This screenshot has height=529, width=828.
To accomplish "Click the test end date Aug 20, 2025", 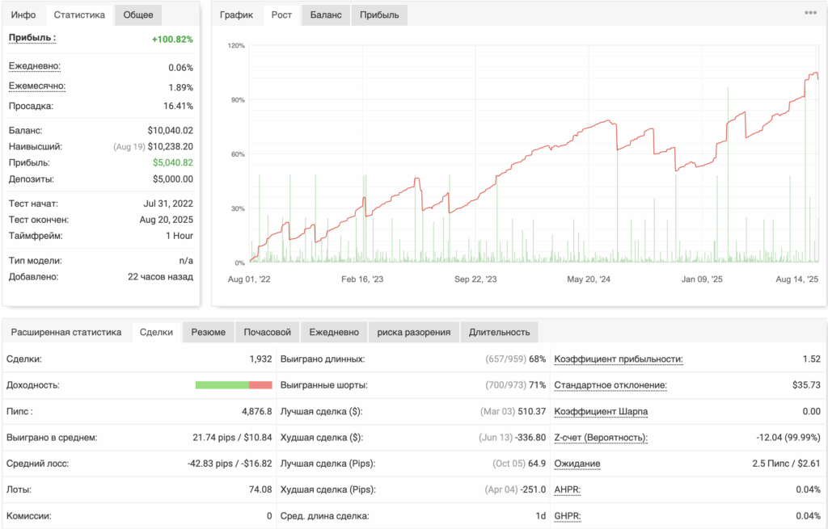I will click(167, 220).
